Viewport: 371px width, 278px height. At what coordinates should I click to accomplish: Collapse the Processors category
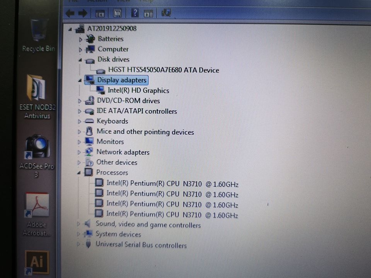(x=80, y=173)
